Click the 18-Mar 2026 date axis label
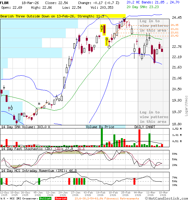 163,194
